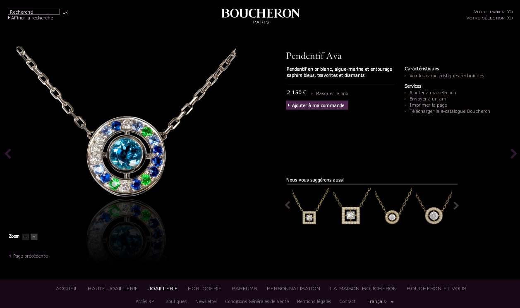Open the Haute Joaillerie menu

click(x=113, y=289)
